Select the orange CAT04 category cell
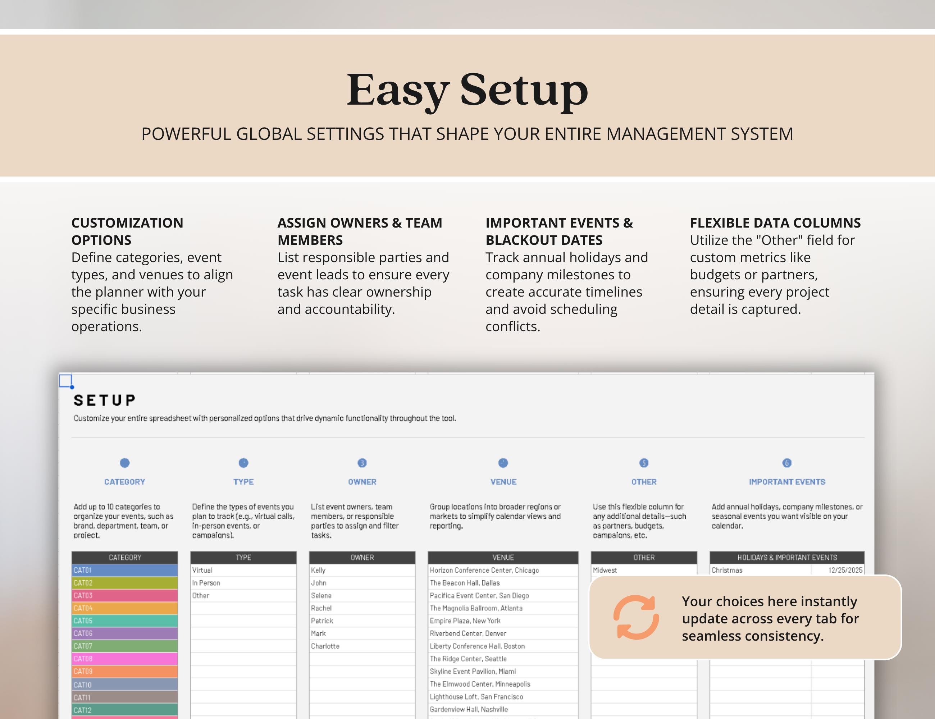The height and width of the screenshot is (719, 935). pos(124,608)
